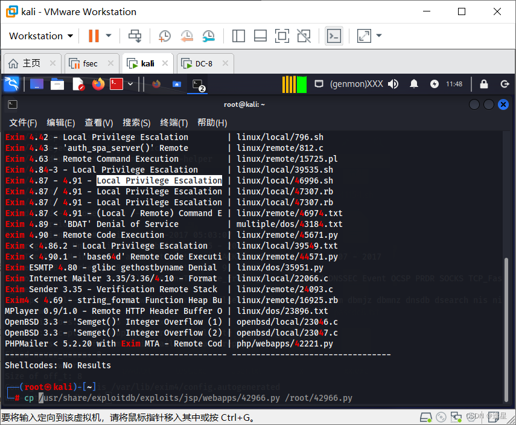This screenshot has height=425, width=516.
Task: Toggle Unity mode icon
Action: click(x=304, y=36)
